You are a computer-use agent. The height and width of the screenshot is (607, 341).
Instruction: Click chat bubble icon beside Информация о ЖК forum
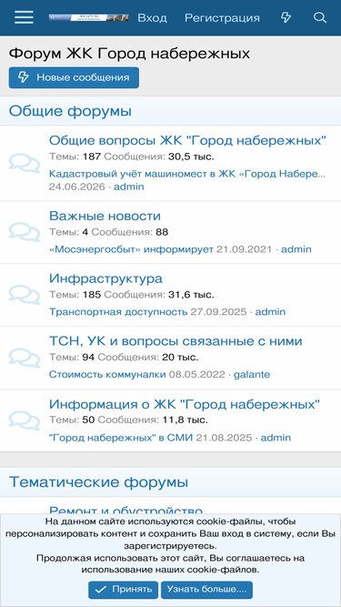click(x=25, y=420)
